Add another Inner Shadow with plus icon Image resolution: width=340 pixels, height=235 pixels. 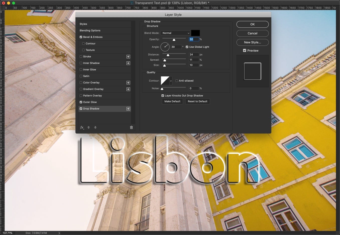(x=128, y=63)
